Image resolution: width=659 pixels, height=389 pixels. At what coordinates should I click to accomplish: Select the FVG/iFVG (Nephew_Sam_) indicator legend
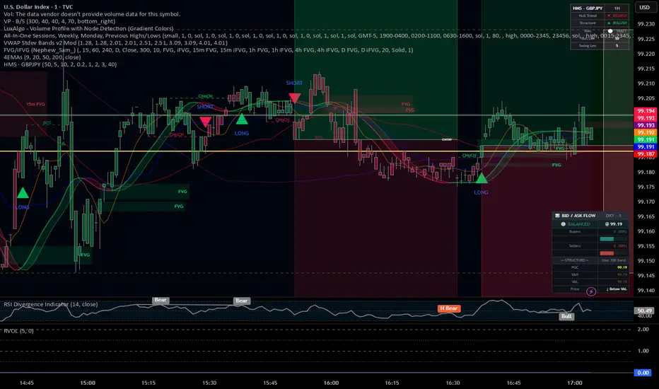pyautogui.click(x=208, y=50)
